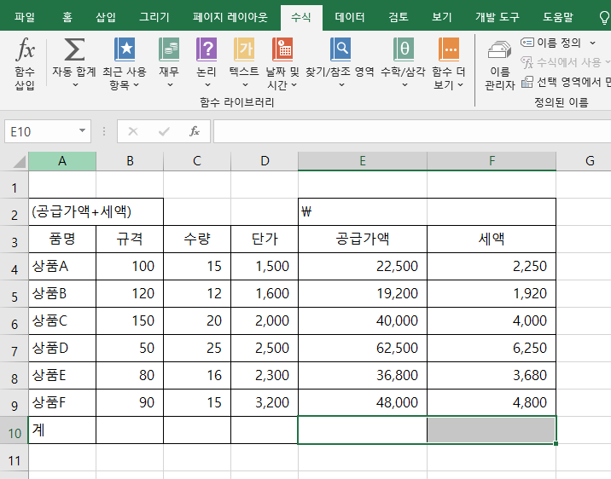Expand the 최근 사용 항목 dropdown arrow
The width and height of the screenshot is (611, 479).
(136, 85)
